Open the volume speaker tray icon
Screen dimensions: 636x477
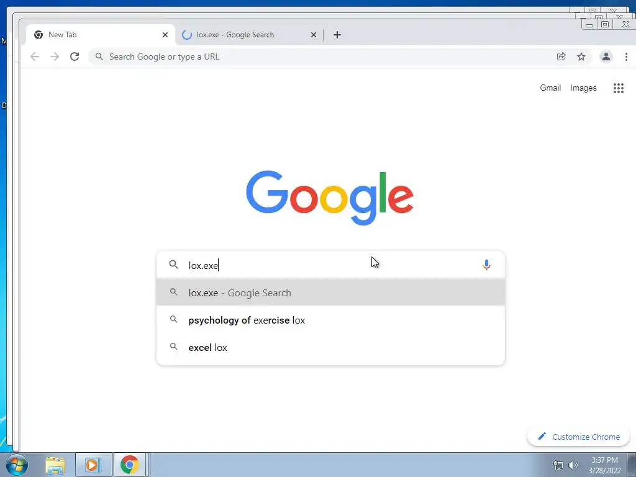pos(573,465)
